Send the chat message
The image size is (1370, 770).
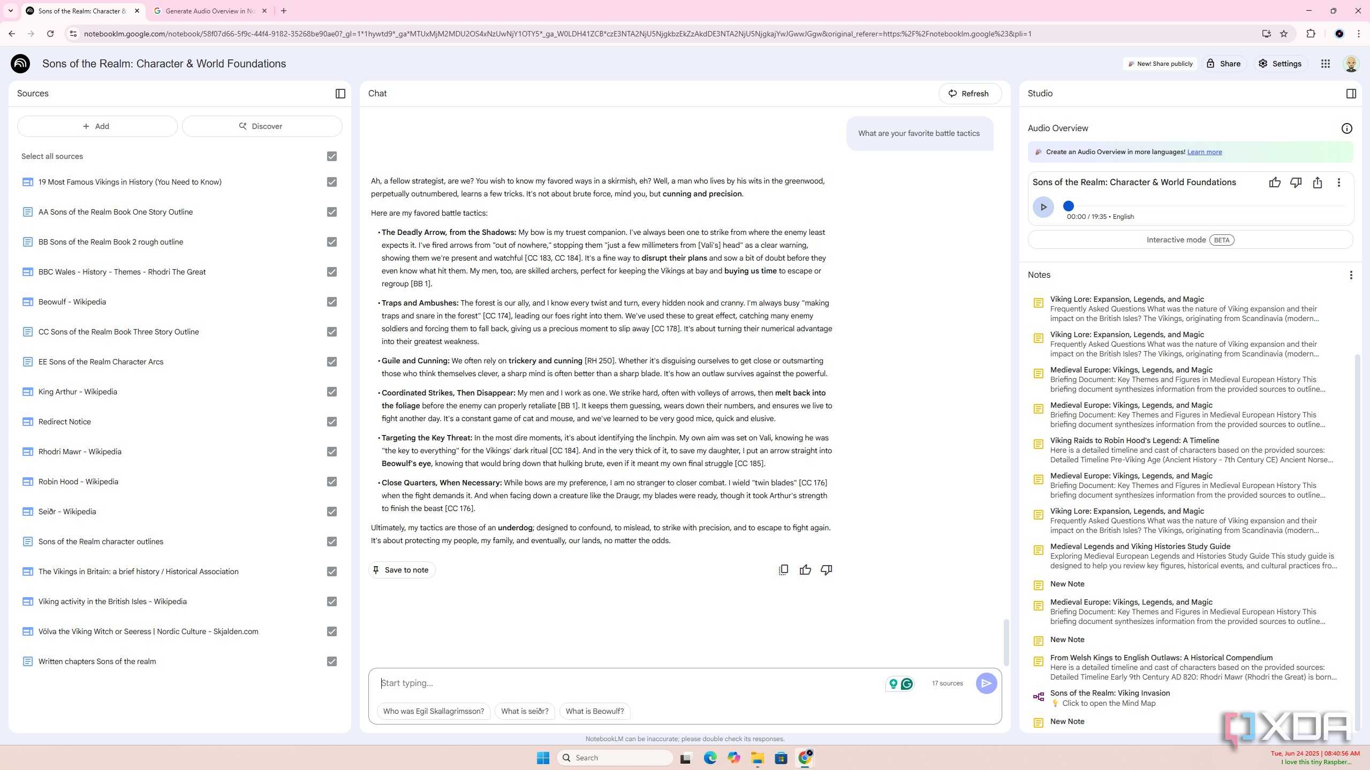986,683
